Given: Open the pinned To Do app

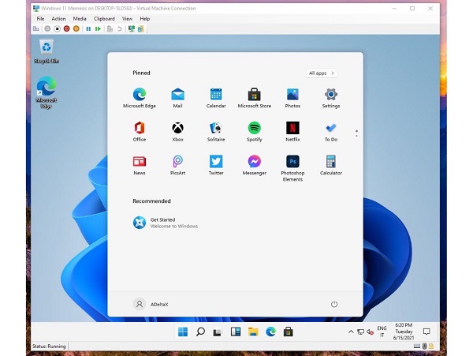Looking at the screenshot, I should click(x=331, y=131).
